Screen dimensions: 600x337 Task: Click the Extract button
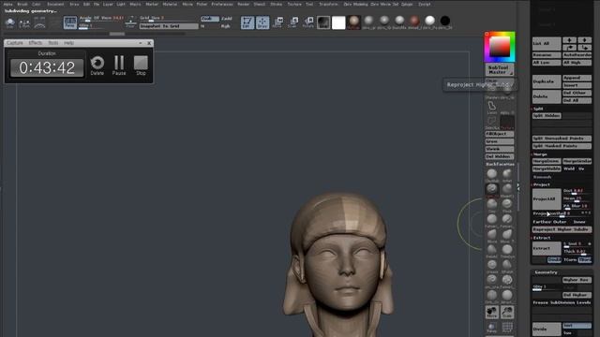[547, 248]
